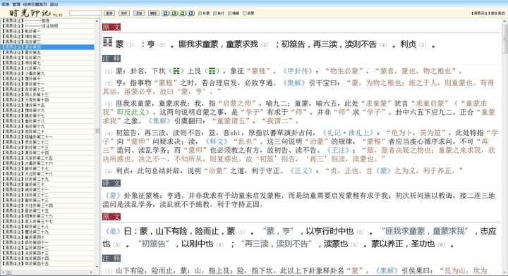508x276 pixels.
Task: Click the 查找 button
Action: pos(109,13)
